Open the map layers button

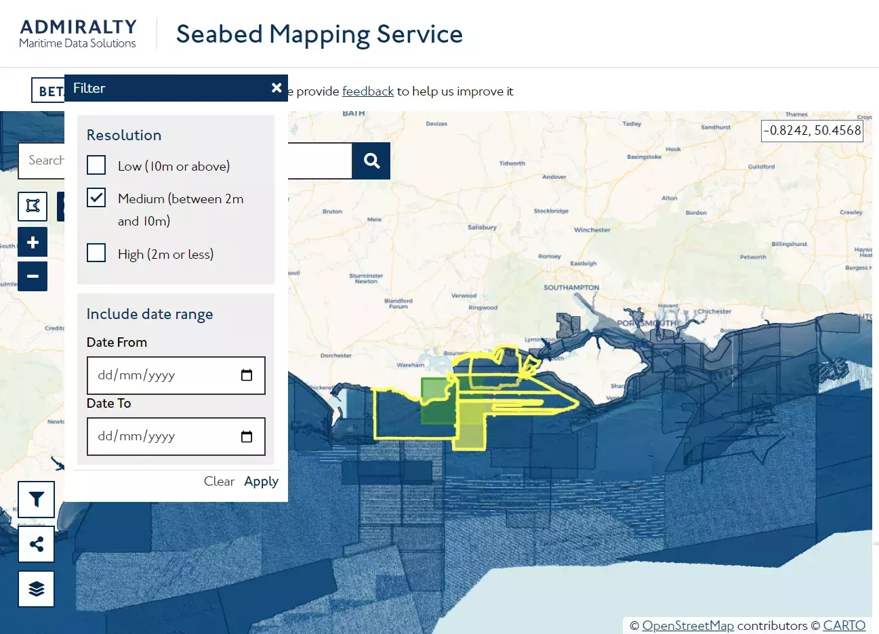point(37,589)
